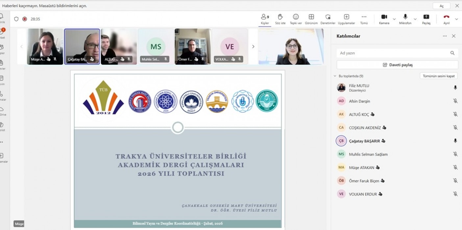Raise hand with Söz iste
Screen dimensions: 462x230
[x=280, y=17]
